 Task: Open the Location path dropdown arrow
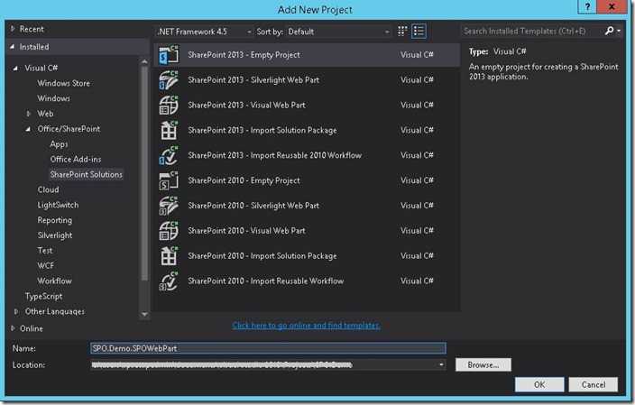(x=441, y=365)
